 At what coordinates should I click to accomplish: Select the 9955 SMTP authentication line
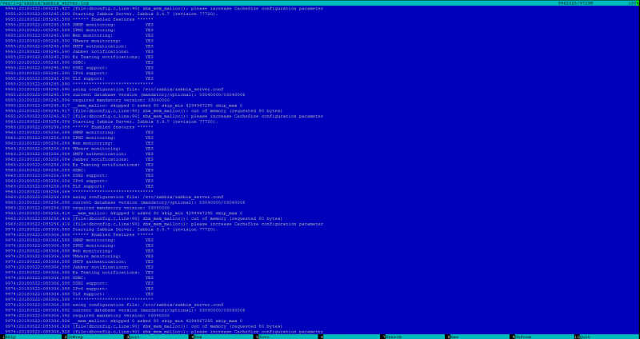tap(79, 46)
